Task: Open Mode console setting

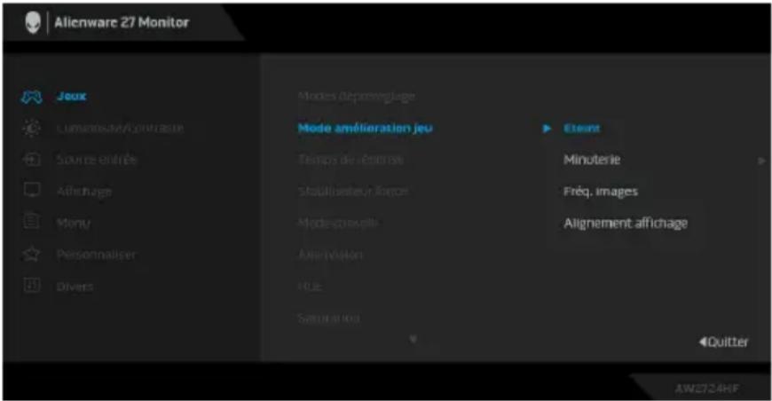Action: (338, 223)
